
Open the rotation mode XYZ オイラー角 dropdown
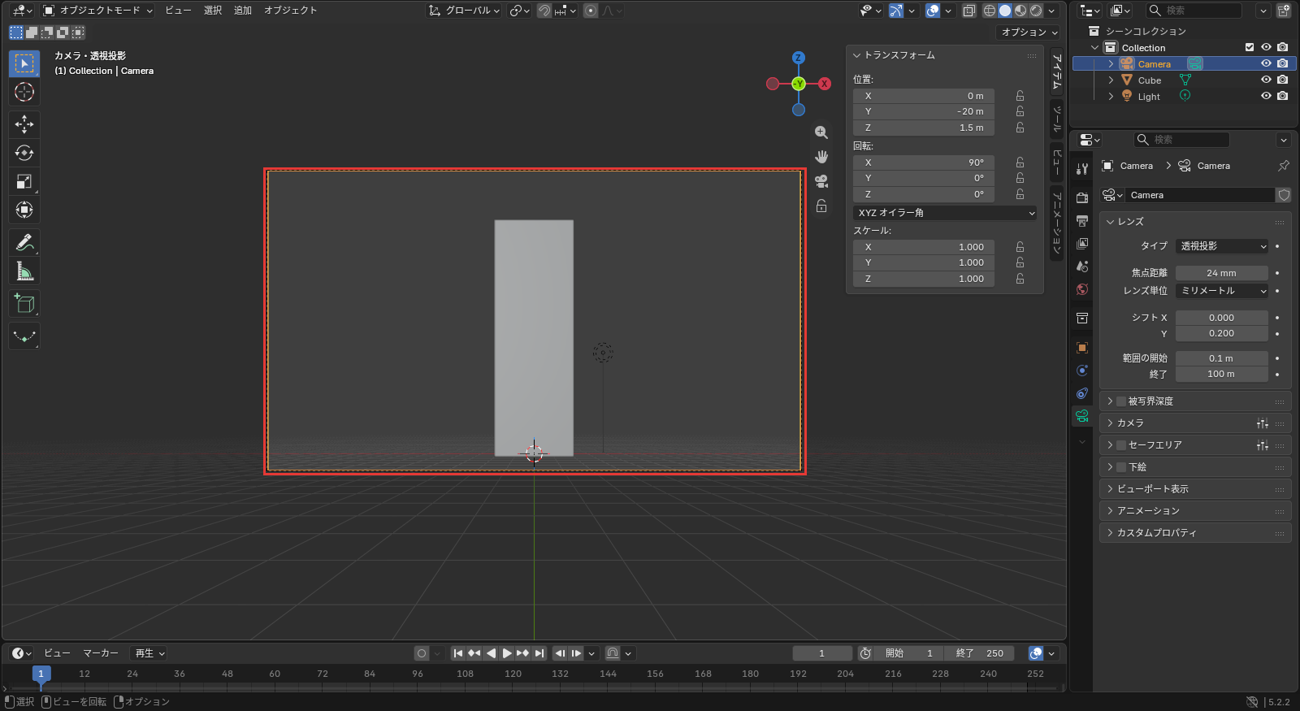pyautogui.click(x=945, y=213)
